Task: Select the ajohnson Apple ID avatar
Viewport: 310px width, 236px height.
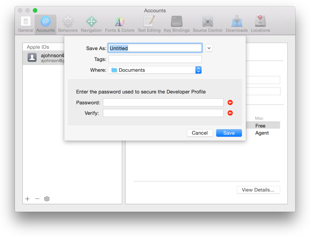Action: [x=32, y=58]
